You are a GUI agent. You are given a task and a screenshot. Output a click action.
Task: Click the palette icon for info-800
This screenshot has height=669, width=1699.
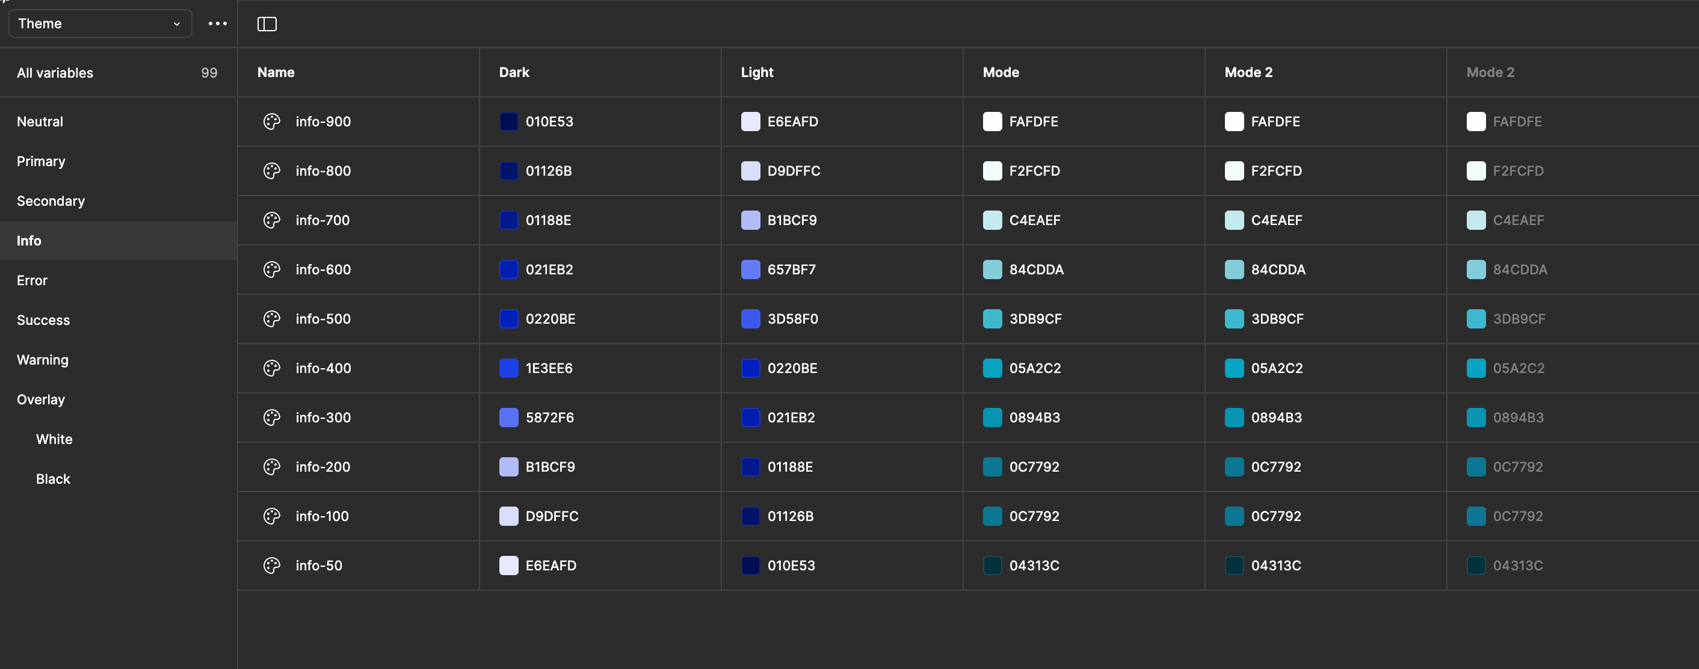[272, 171]
